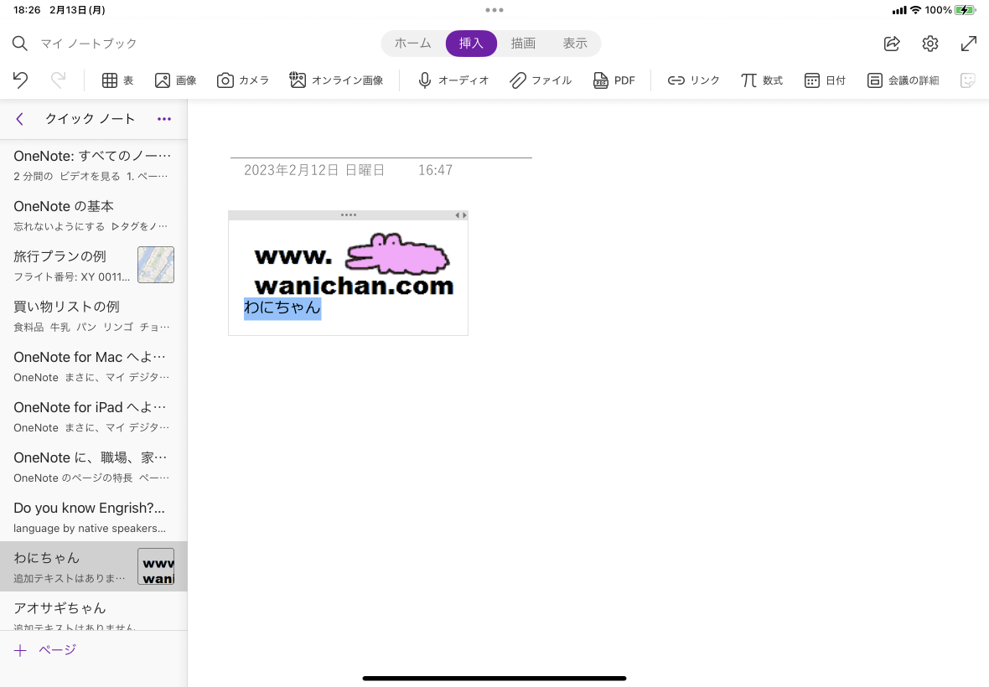Viewport: 989px width, 687px height.
Task: Open the 描画 tab
Action: tap(523, 44)
